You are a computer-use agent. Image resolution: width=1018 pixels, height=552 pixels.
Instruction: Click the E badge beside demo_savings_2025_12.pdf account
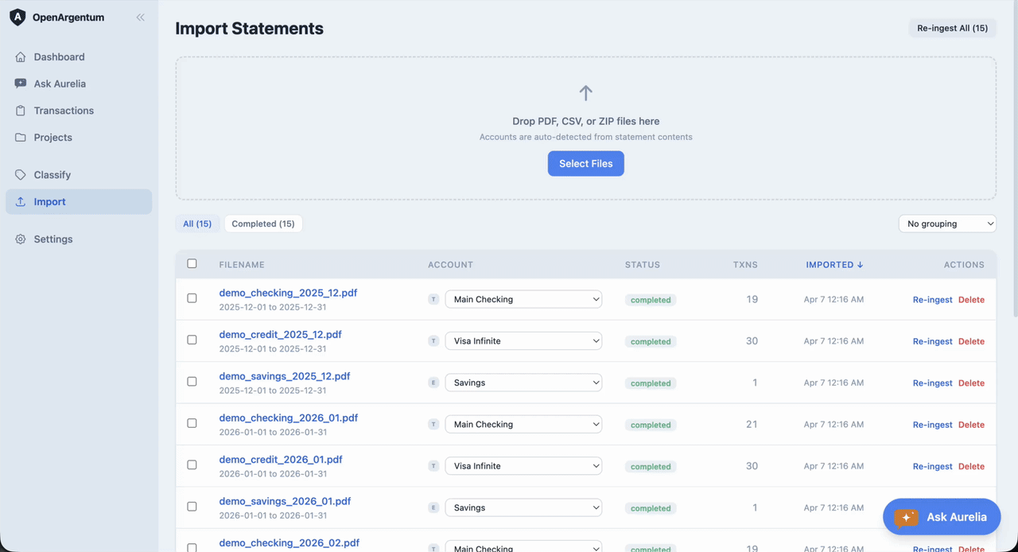pyautogui.click(x=433, y=383)
